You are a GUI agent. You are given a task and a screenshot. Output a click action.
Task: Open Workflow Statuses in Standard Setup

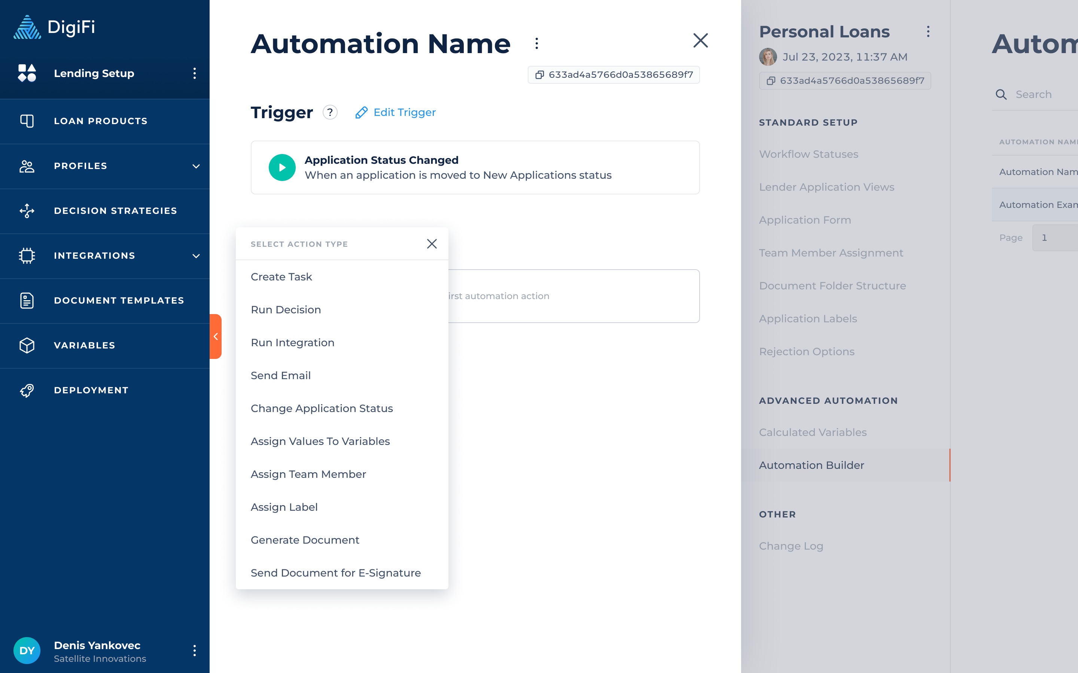(x=808, y=154)
